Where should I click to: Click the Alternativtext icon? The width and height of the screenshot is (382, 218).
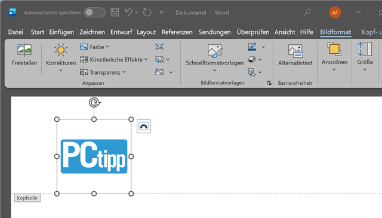point(295,51)
